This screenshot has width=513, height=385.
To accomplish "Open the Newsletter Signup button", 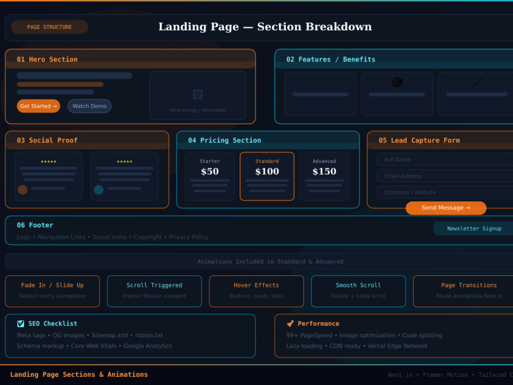I will click(474, 228).
